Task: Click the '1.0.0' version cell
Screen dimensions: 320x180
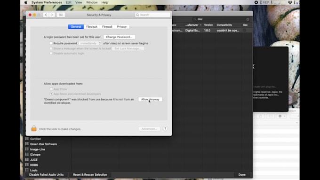Action: pyautogui.click(x=207, y=31)
